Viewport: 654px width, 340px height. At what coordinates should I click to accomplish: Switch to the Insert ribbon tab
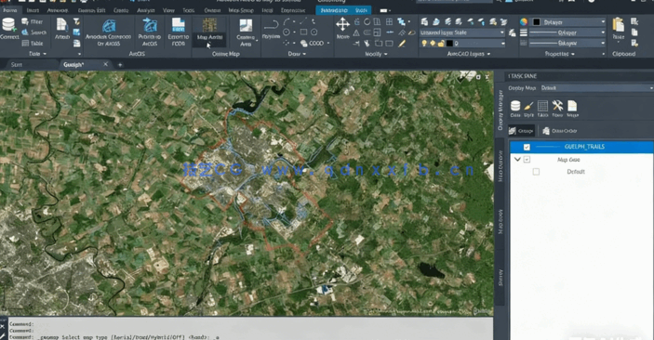tap(33, 10)
